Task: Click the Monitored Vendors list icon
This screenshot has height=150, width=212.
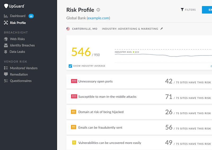Action: pyautogui.click(x=6, y=68)
